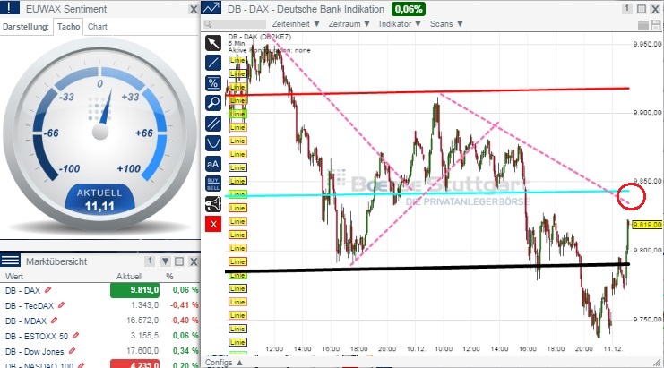Click the cyan horizontal line on chart
The image size is (664, 368).
click(x=427, y=193)
